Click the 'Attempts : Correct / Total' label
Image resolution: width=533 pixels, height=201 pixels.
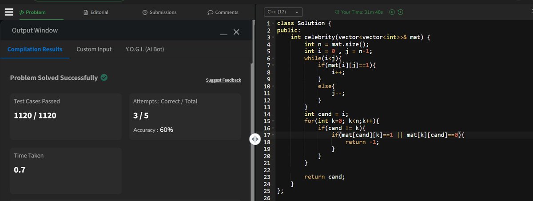pyautogui.click(x=165, y=101)
